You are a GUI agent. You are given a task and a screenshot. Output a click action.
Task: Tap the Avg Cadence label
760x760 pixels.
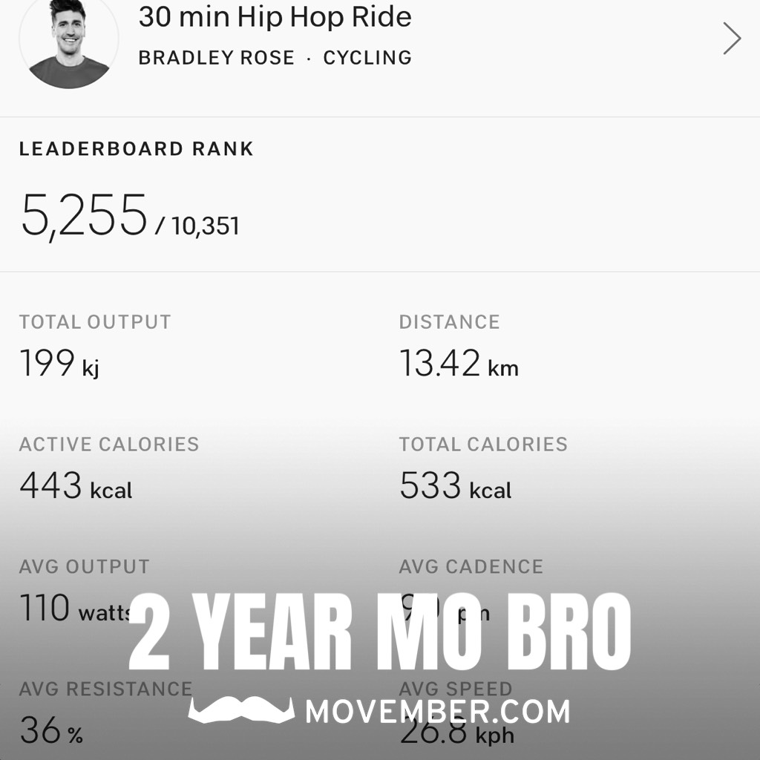(x=471, y=566)
